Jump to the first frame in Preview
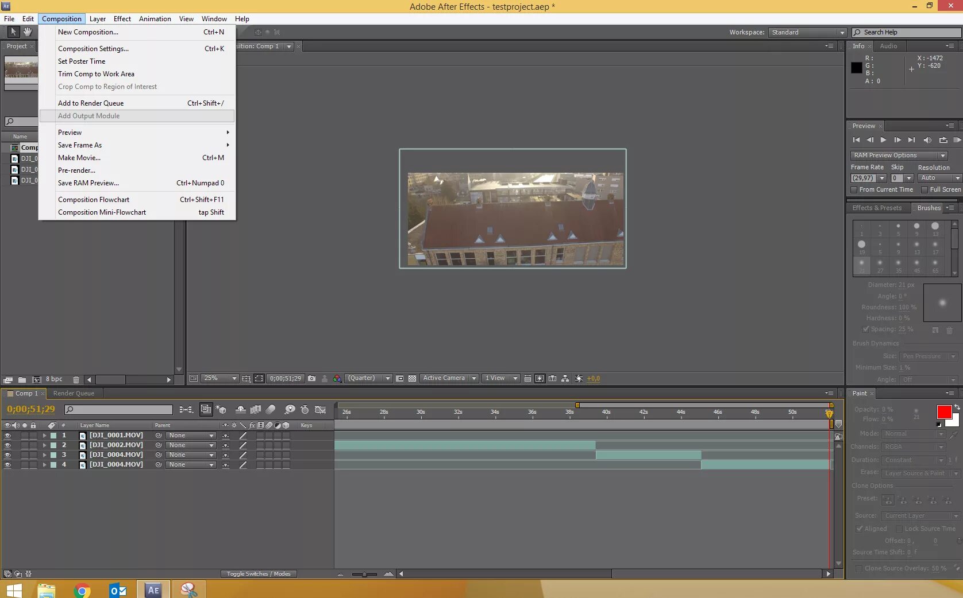The height and width of the screenshot is (598, 963). 856,140
